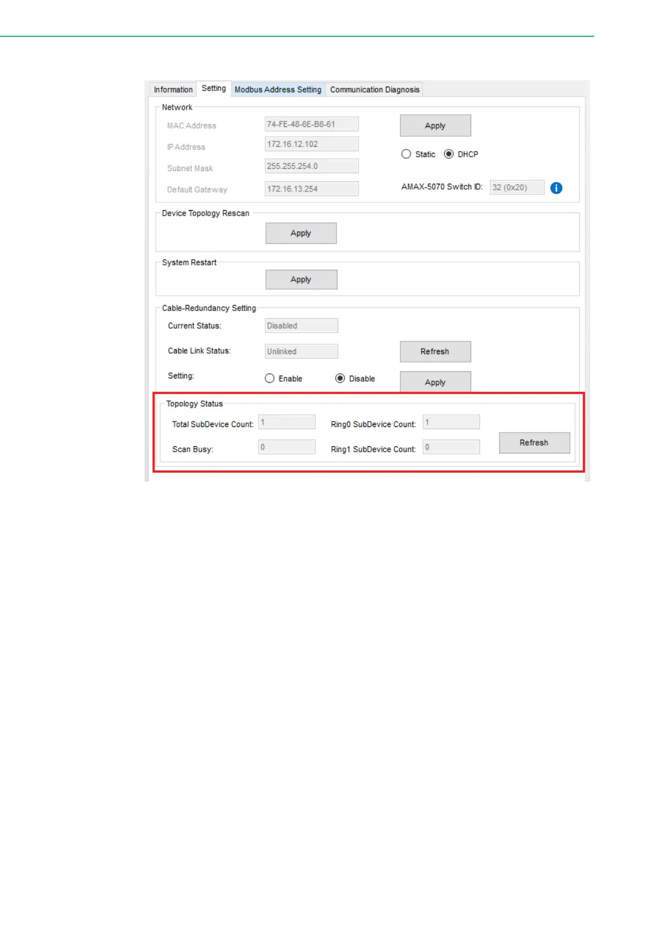The width and height of the screenshot is (657, 929).
Task: Open the Information tab
Action: [x=173, y=89]
